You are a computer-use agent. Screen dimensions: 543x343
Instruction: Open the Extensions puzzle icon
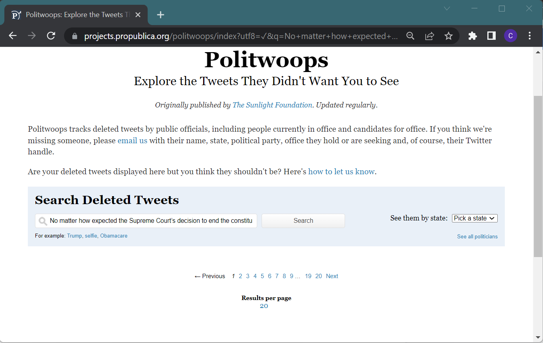(x=472, y=36)
